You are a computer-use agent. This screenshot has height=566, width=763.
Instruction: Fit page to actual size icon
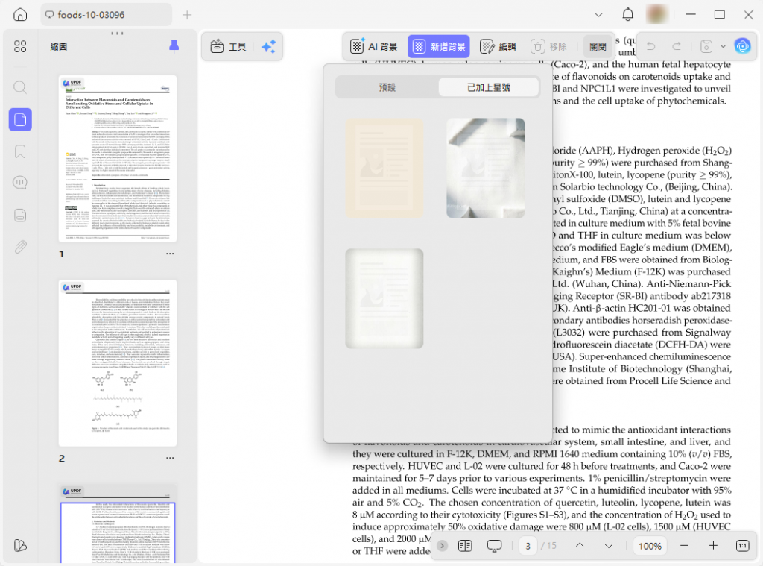[743, 546]
